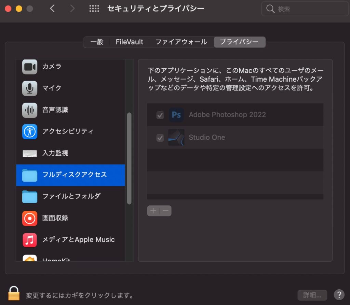Switch to the ファイアウォール tab
The image size is (350, 305).
coord(181,42)
